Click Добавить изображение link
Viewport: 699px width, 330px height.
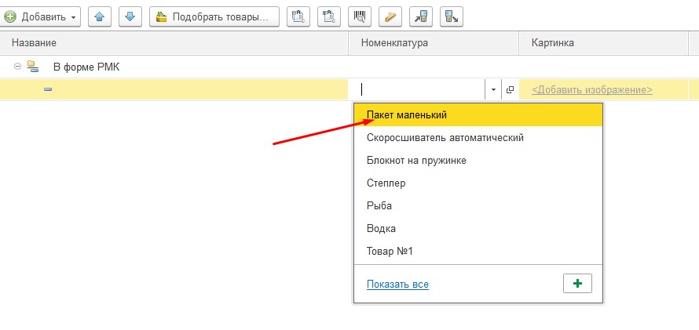[x=592, y=90]
